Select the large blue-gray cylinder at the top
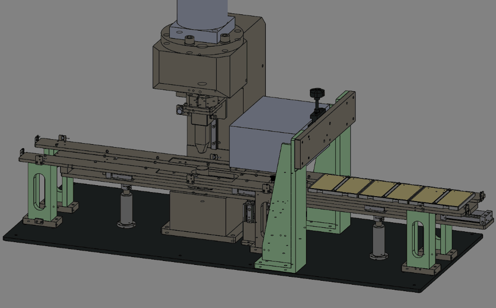496x308 pixels. coord(203,12)
